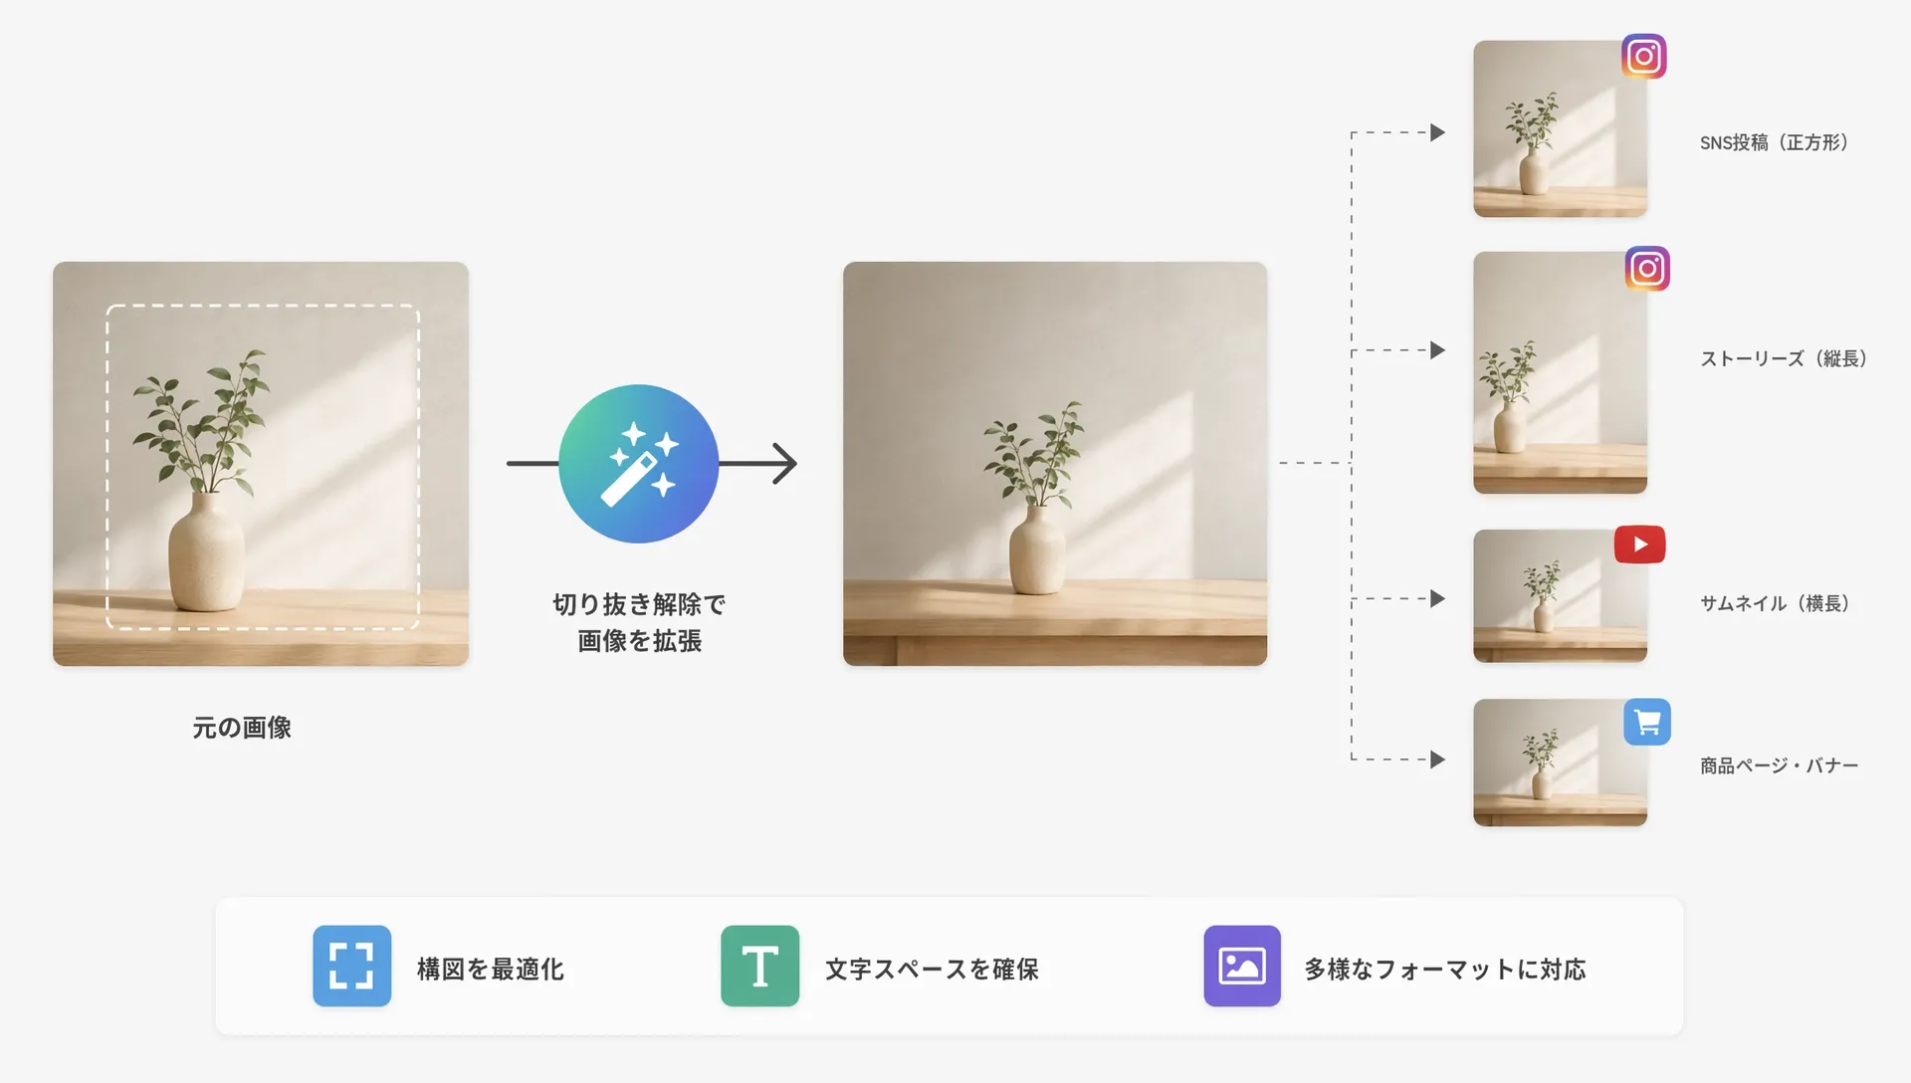Image resolution: width=1911 pixels, height=1083 pixels.
Task: Open the SNS投稿 square thumbnail
Action: (x=1560, y=128)
